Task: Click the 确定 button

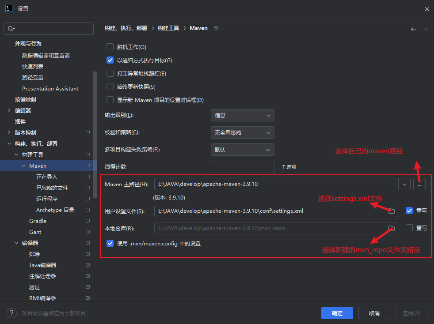Action: click(337, 313)
